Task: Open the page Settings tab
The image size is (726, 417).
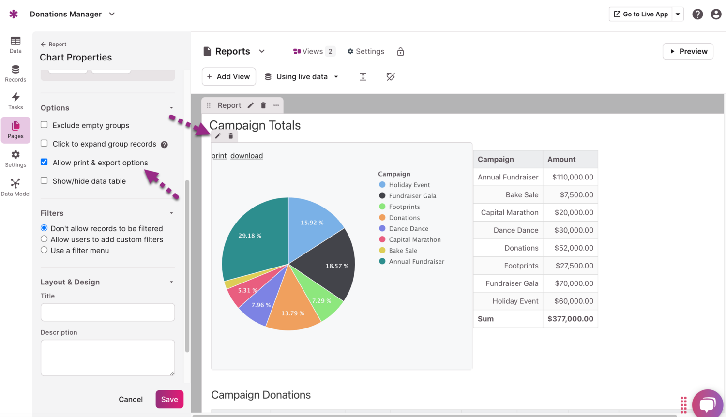Action: tap(365, 51)
